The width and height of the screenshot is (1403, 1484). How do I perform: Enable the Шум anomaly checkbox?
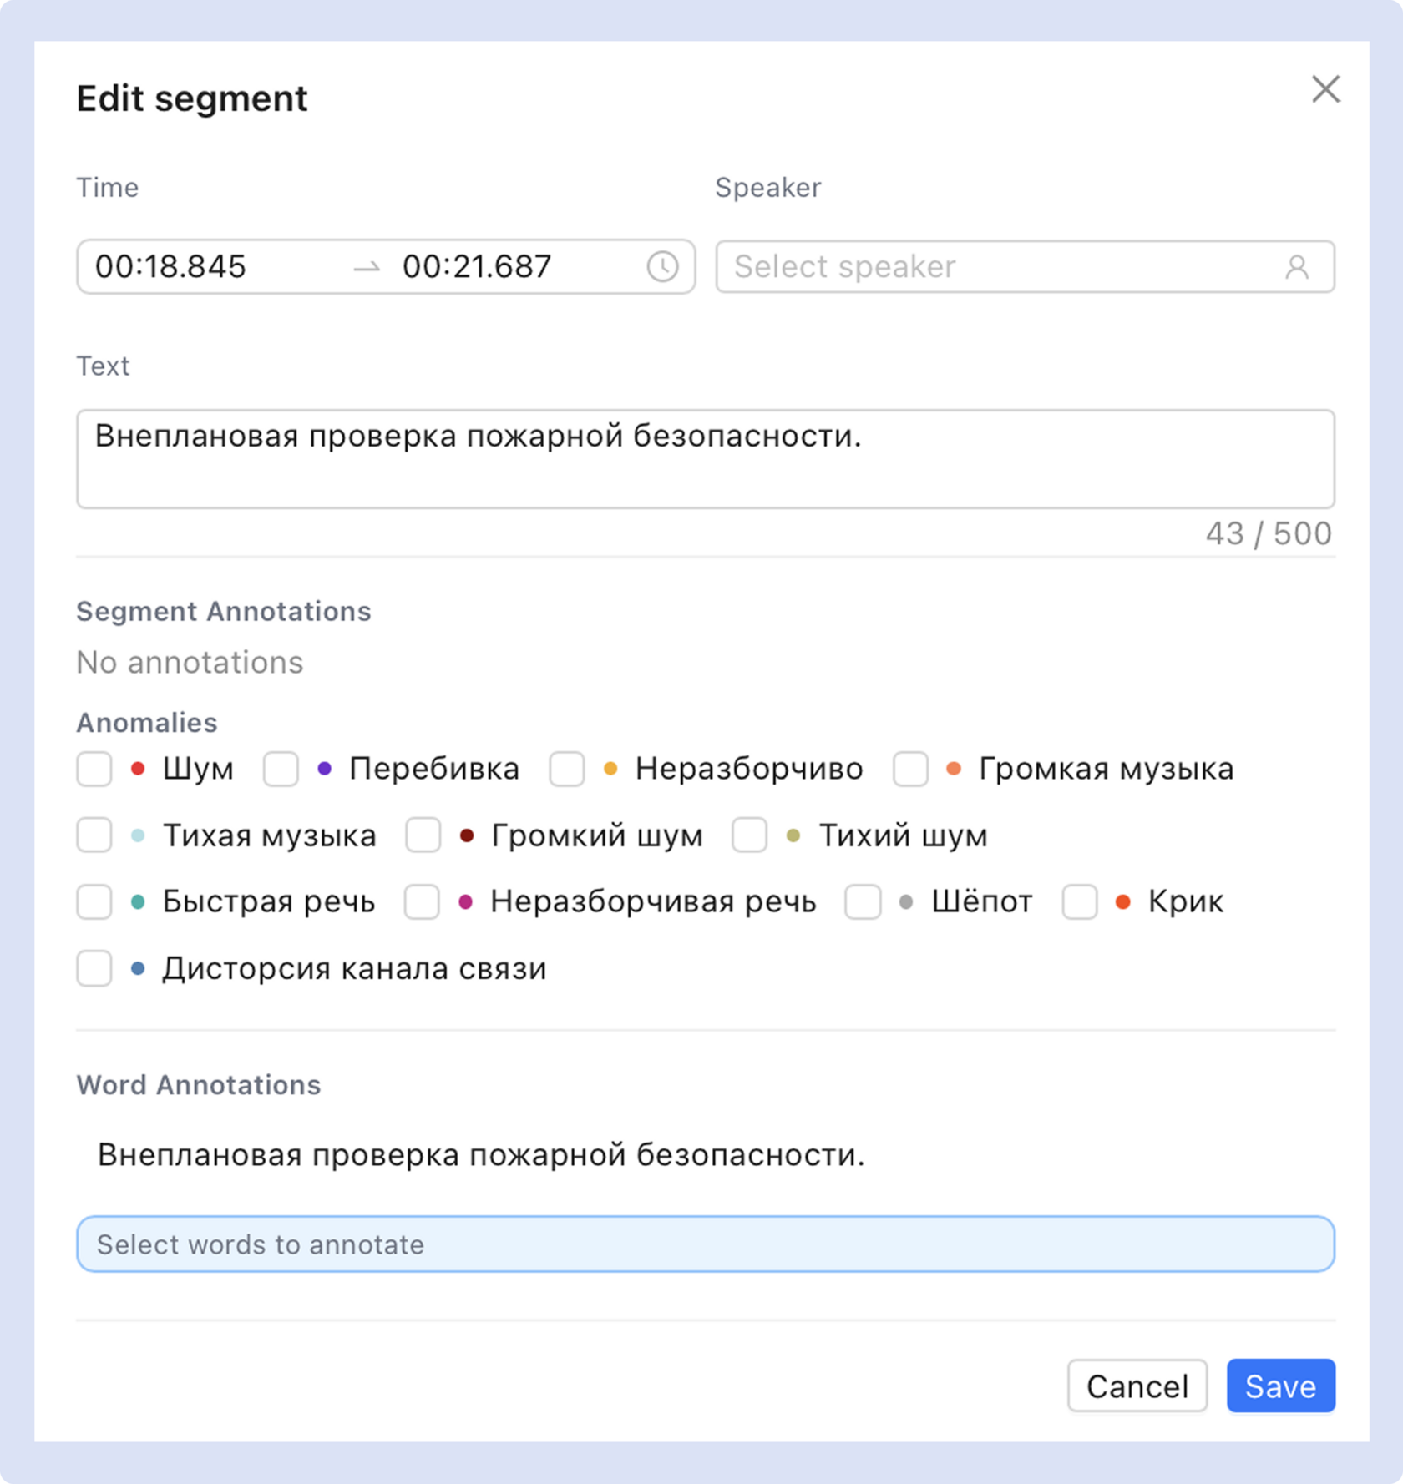click(x=94, y=769)
